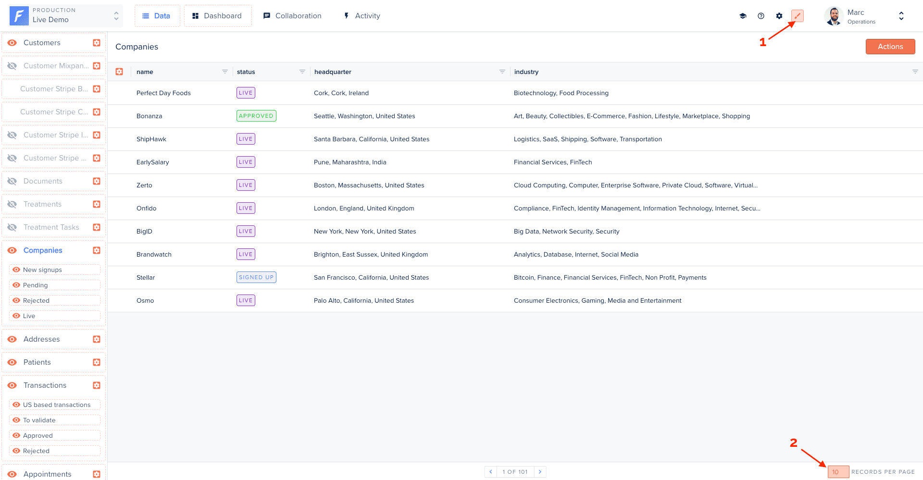This screenshot has height=480, width=923.
Task: Open the Collaboration tab
Action: coord(292,16)
